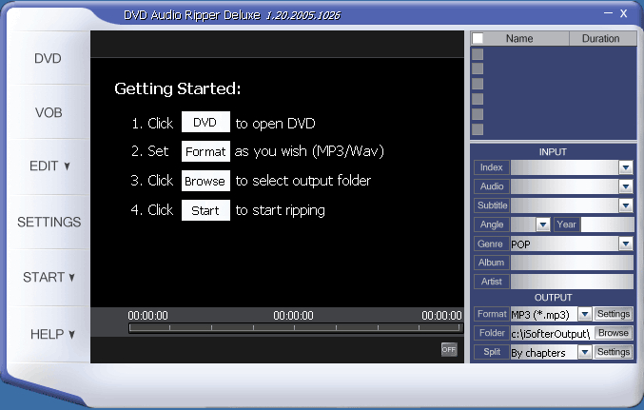Open the Format Settings button
The image size is (644, 410).
pyautogui.click(x=614, y=314)
